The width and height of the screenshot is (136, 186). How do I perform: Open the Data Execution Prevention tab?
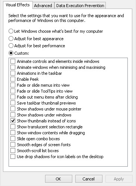tap(80, 6)
